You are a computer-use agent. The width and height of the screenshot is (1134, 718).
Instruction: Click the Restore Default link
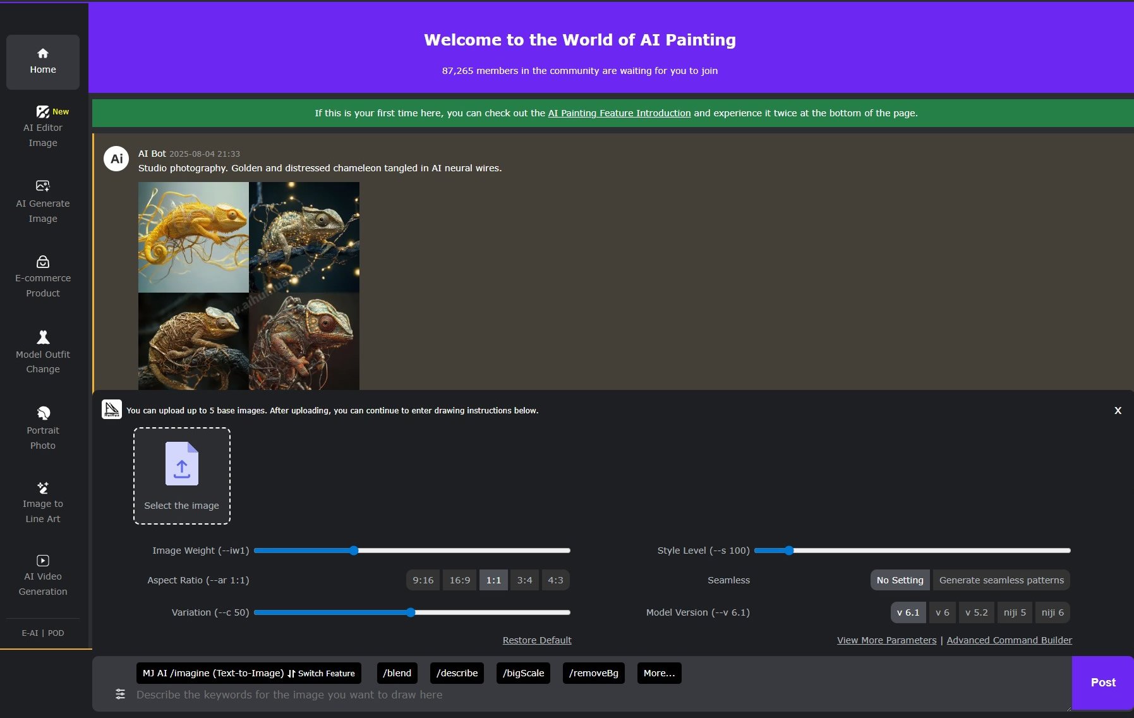[x=536, y=640]
